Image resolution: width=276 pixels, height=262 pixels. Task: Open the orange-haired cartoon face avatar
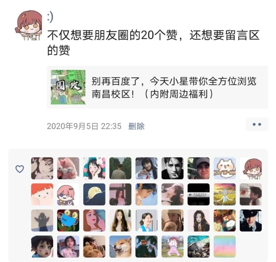pyautogui.click(x=42, y=194)
